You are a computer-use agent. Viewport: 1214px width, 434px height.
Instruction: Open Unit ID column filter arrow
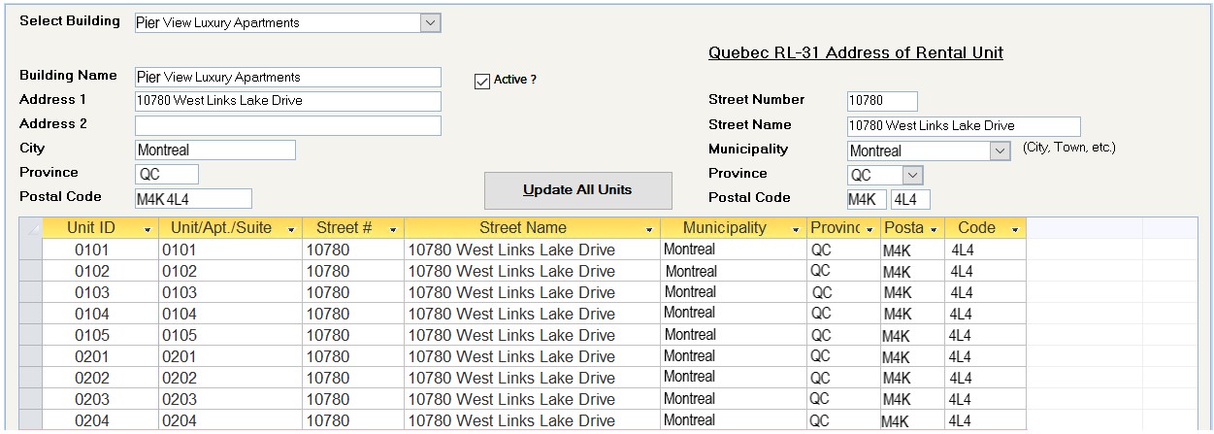[x=148, y=229]
